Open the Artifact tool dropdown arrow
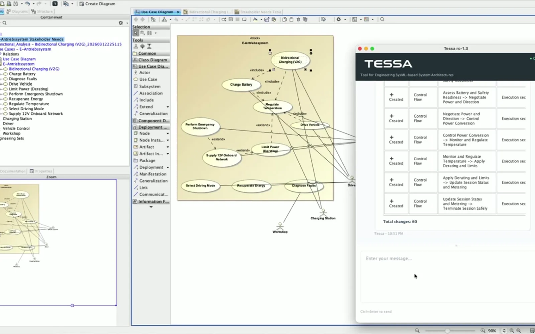This screenshot has width=535, height=334. tap(168, 147)
